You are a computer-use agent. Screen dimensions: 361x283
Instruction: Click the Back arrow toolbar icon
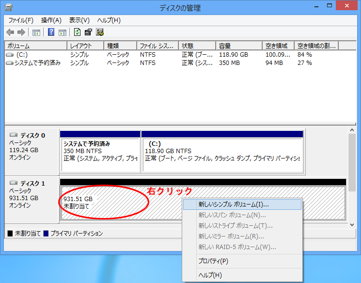10,32
